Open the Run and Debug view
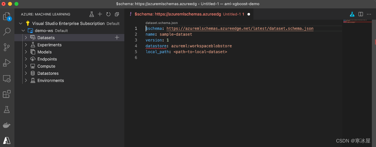 (7, 63)
